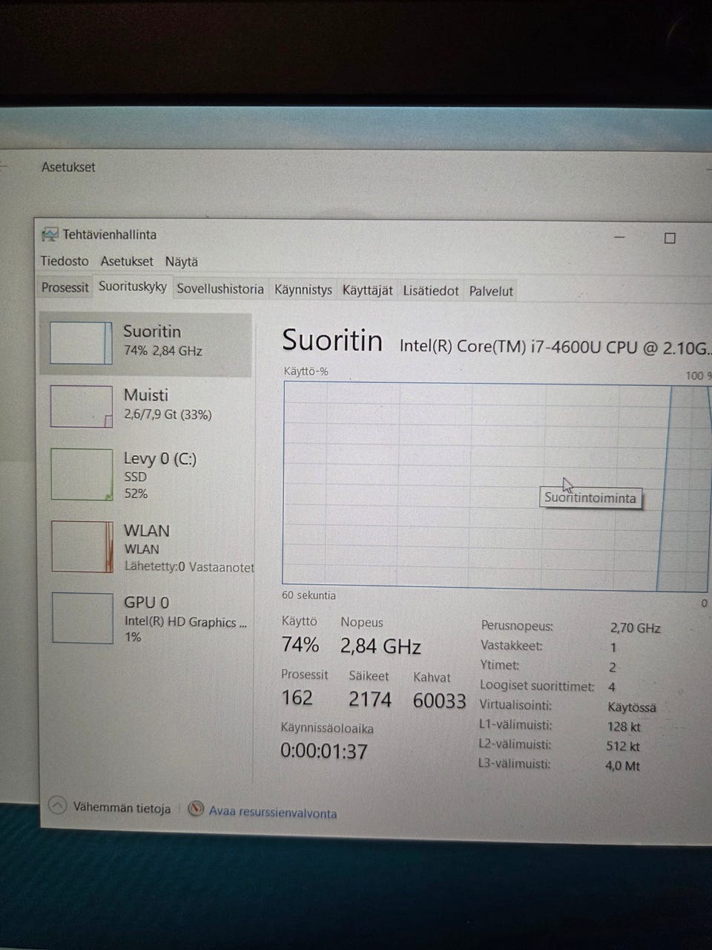Open the Käynnistys tab

point(303,290)
